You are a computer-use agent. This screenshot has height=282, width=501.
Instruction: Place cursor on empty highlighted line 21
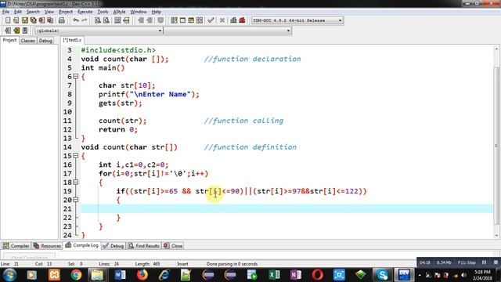pos(287,208)
